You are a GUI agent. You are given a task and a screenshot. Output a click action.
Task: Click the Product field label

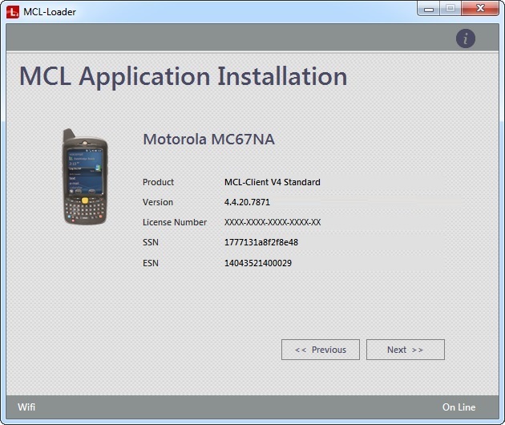tap(158, 182)
